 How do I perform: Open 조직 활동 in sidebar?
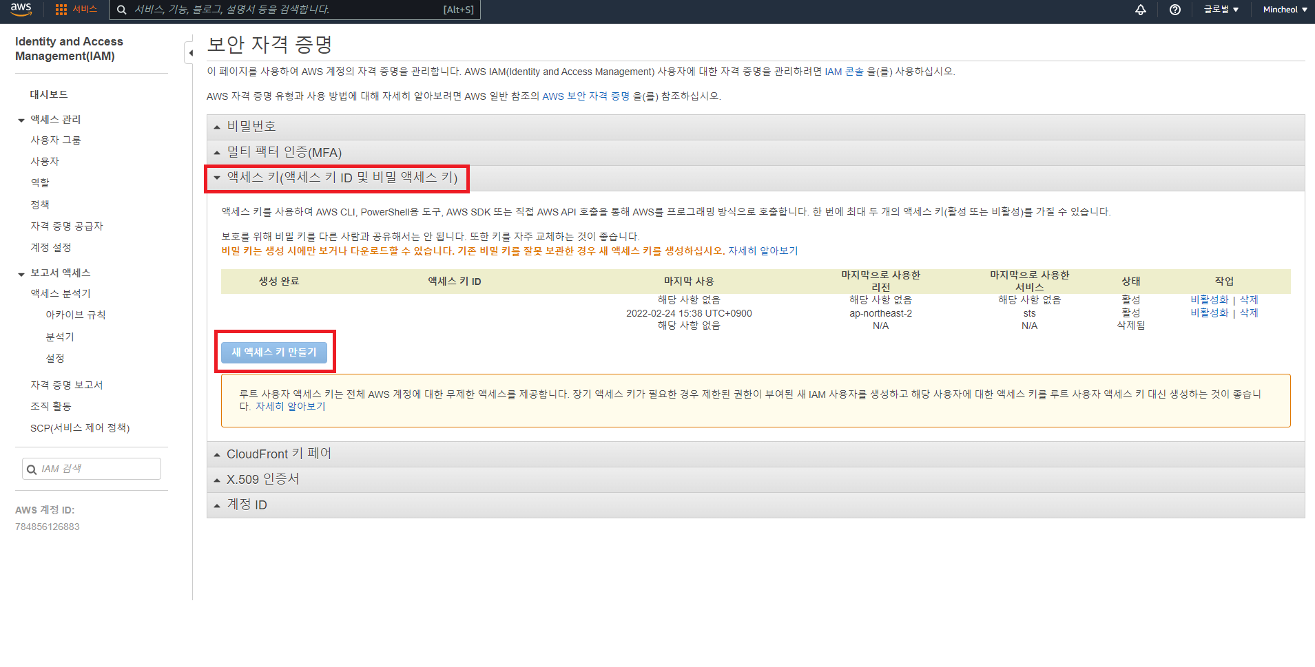[51, 406]
